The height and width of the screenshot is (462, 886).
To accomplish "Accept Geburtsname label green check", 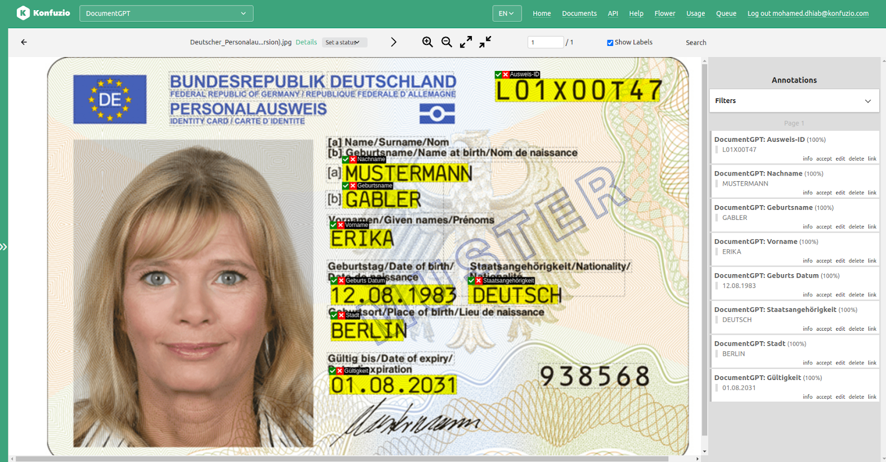I will [x=346, y=186].
